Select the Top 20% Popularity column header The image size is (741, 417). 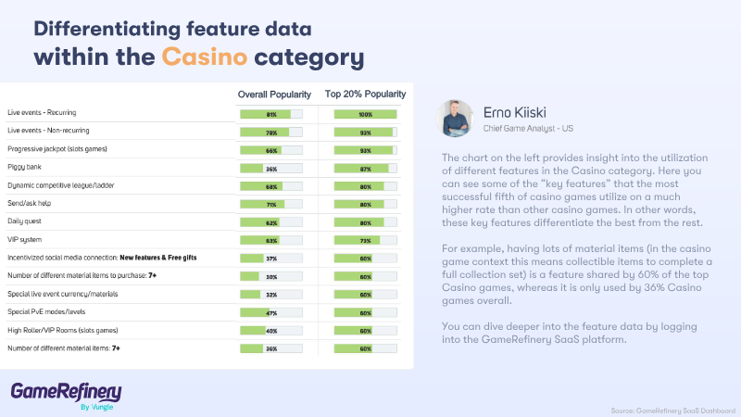tap(365, 95)
